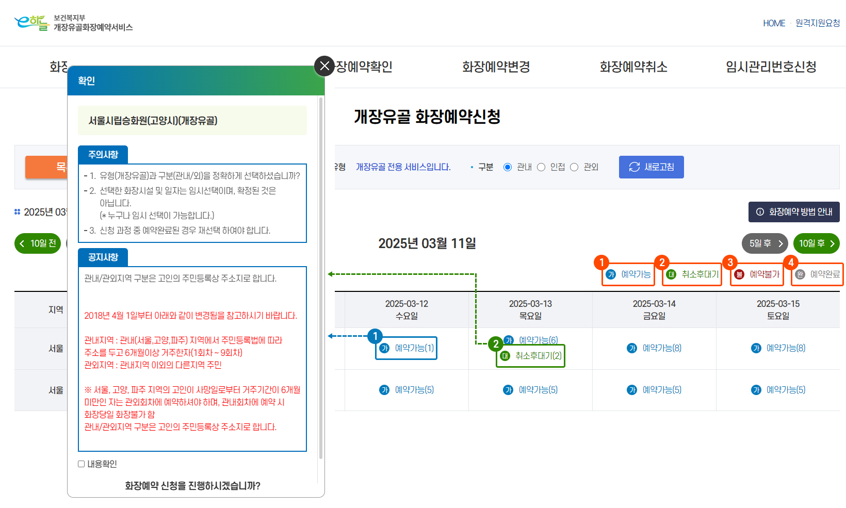Click info icon in 화장예약 방법 안내
The width and height of the screenshot is (846, 508).
pyautogui.click(x=760, y=212)
